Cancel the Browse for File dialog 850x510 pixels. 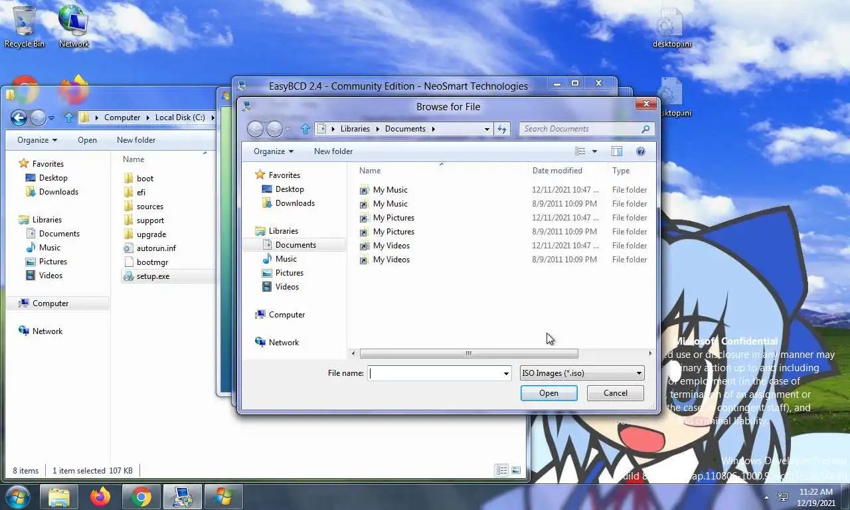coord(616,393)
